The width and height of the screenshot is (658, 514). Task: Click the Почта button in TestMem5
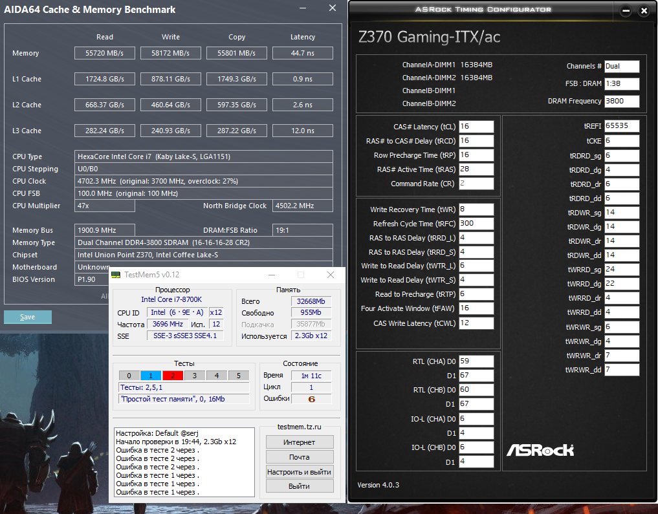(300, 457)
